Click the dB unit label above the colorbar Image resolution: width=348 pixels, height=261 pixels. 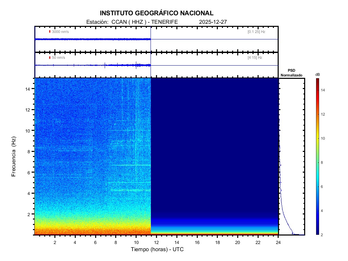point(317,74)
